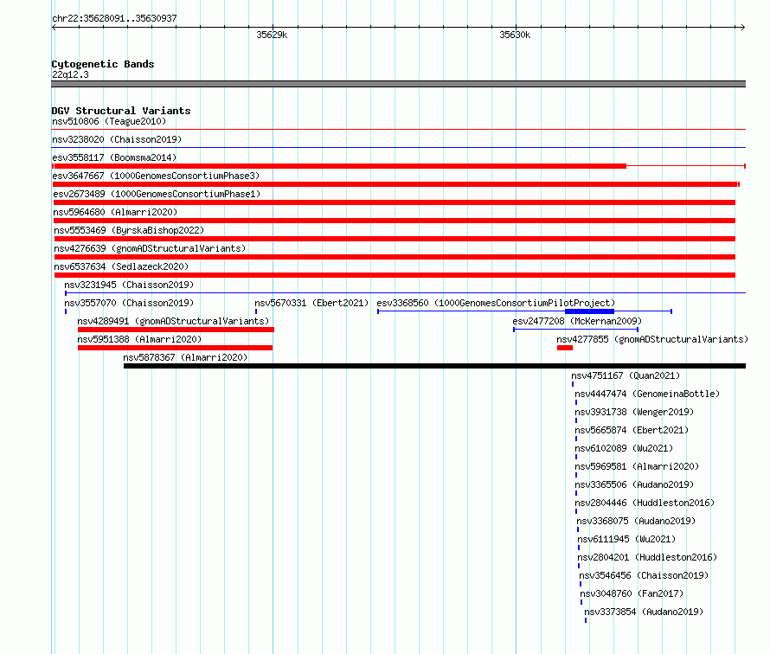
Task: Click the esv3558117 (Boomsma2014) red bar
Action: coord(339,166)
